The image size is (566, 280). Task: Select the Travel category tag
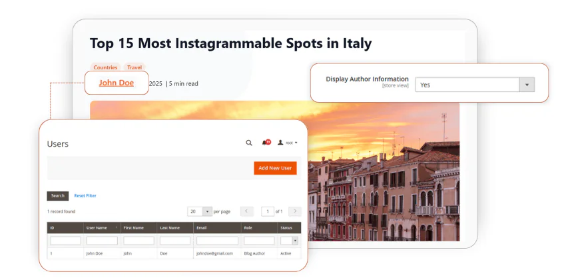[135, 67]
